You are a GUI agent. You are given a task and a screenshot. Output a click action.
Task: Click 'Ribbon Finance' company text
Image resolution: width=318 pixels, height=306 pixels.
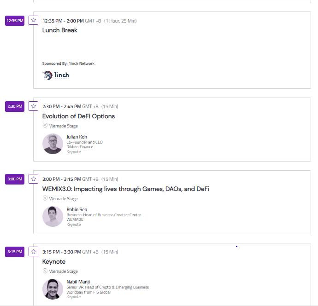point(80,147)
